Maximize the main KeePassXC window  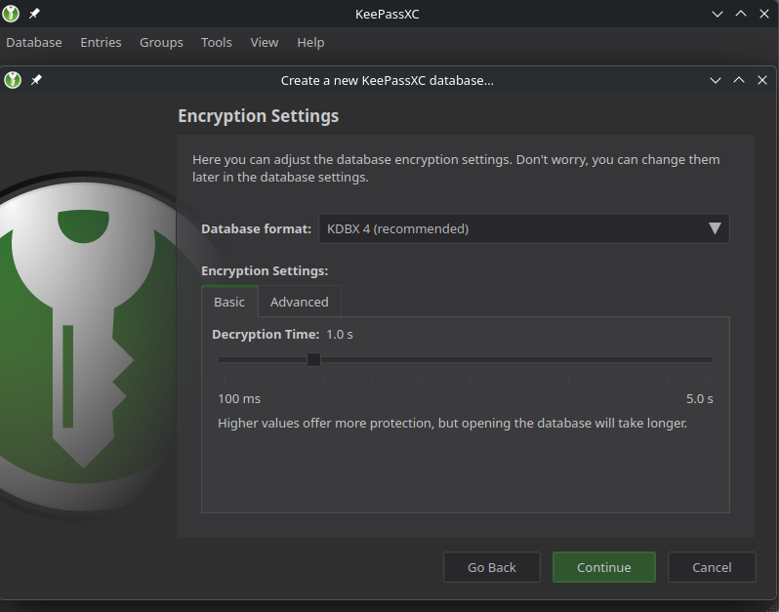(741, 14)
